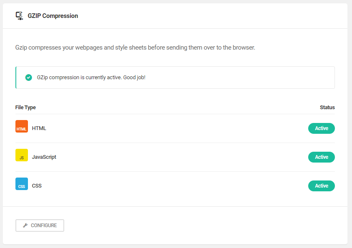Open the CONFIGURE button
This screenshot has height=248, width=352.
point(40,225)
